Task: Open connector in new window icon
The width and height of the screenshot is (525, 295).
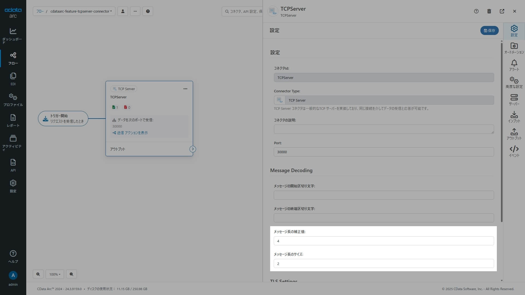Action: tap(502, 11)
